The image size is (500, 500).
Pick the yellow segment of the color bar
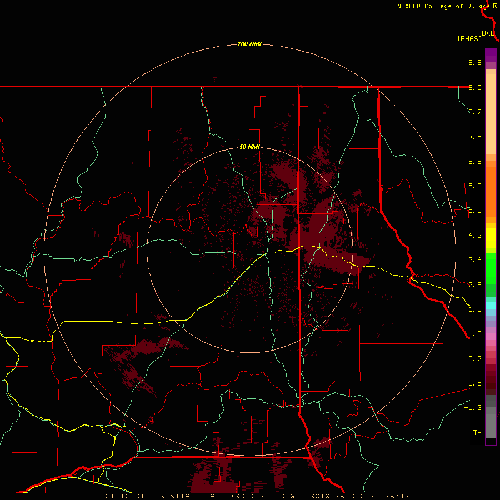tap(491, 238)
